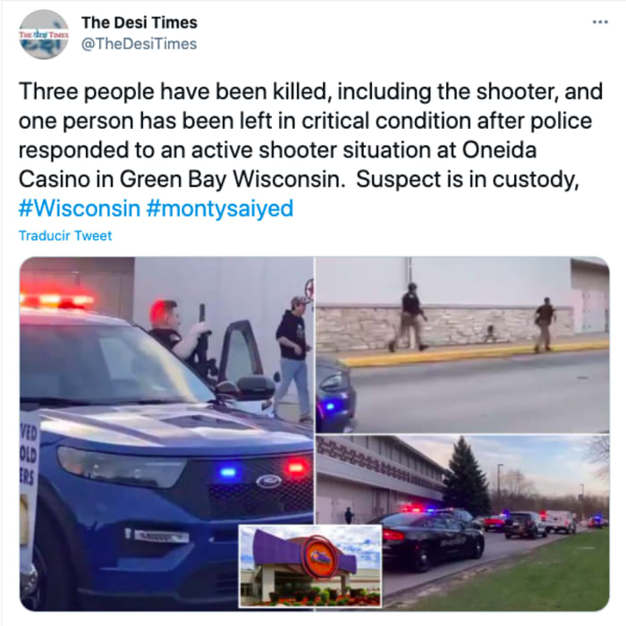The image size is (626, 626).
Task: View photo of officers running along wall
Action: click(x=462, y=344)
